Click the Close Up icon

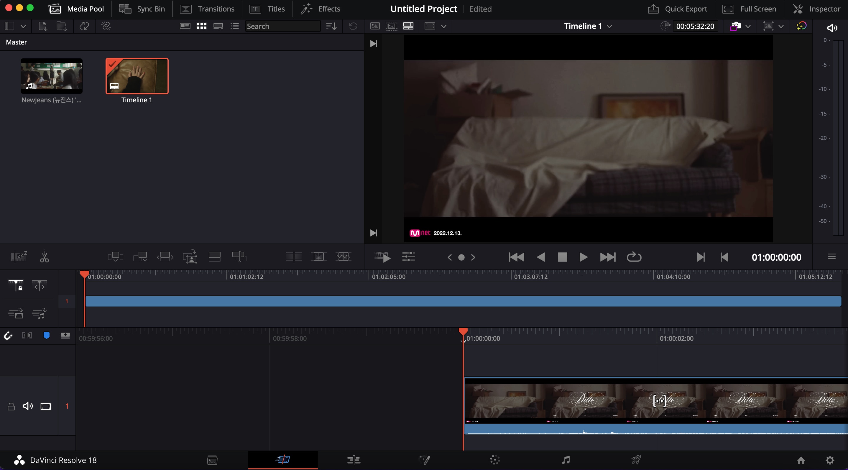tap(190, 257)
